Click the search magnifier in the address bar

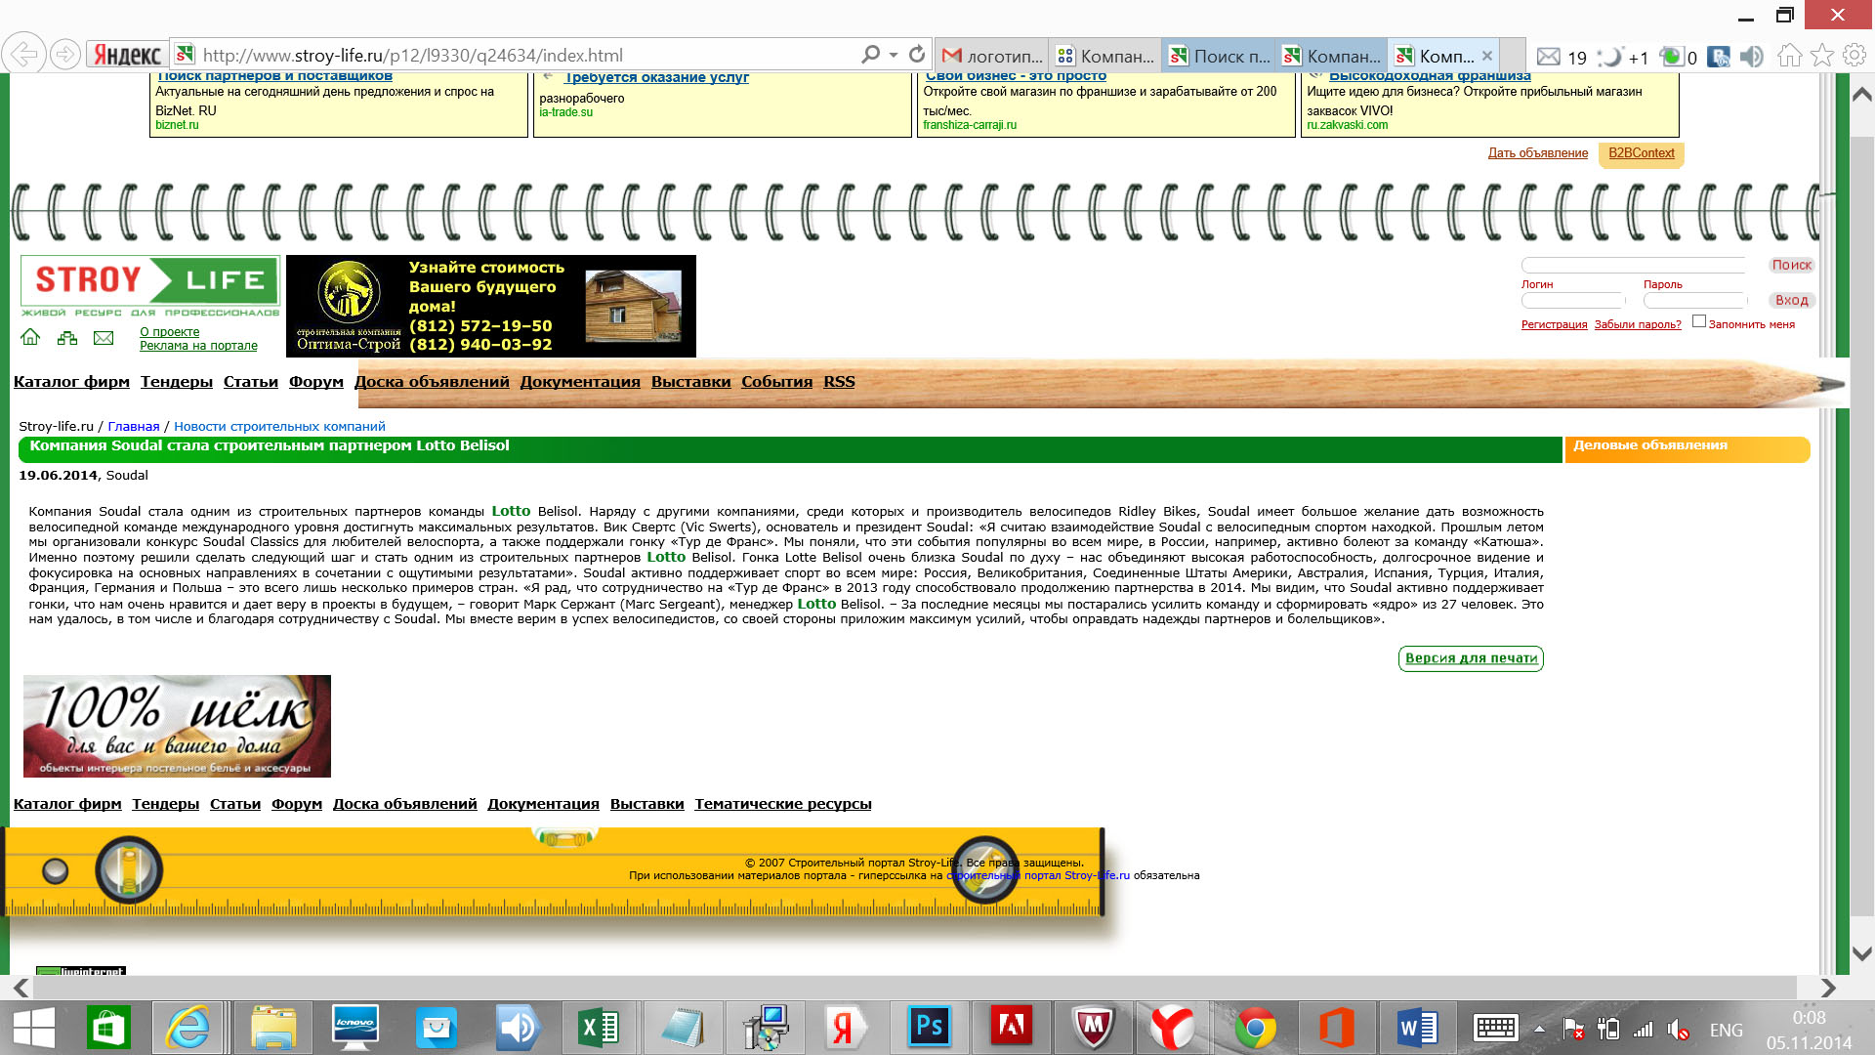(x=870, y=55)
